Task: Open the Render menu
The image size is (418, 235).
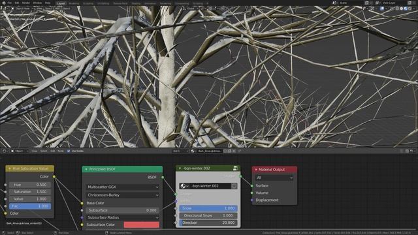Action: (x=26, y=3)
